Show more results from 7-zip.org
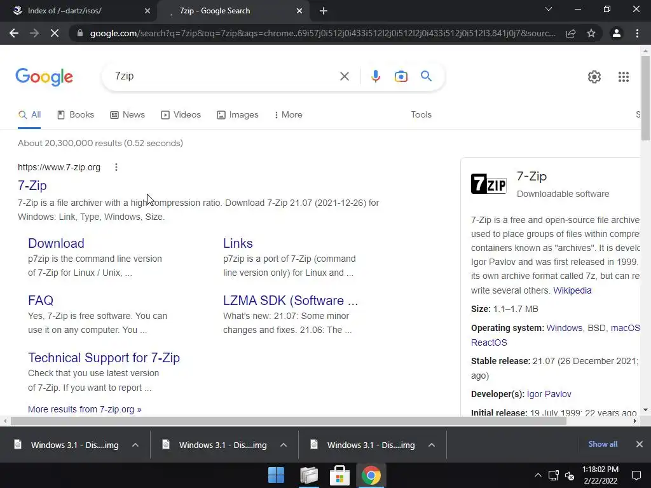The width and height of the screenshot is (651, 488). pos(85,410)
